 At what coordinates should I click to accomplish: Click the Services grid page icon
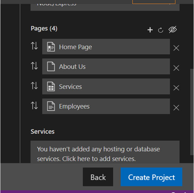[51, 87]
